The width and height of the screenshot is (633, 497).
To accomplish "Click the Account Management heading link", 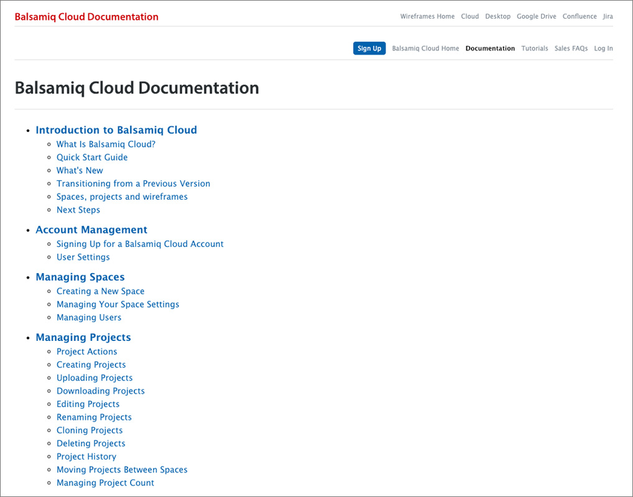I will point(91,230).
